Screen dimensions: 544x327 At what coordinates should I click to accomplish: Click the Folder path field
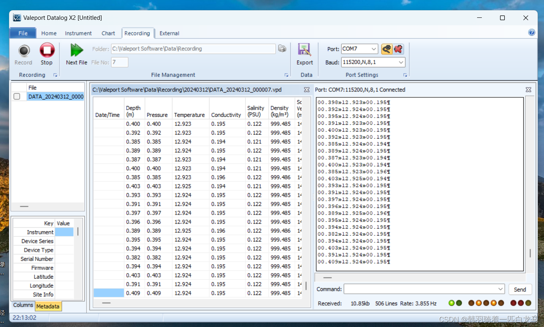[x=193, y=49]
